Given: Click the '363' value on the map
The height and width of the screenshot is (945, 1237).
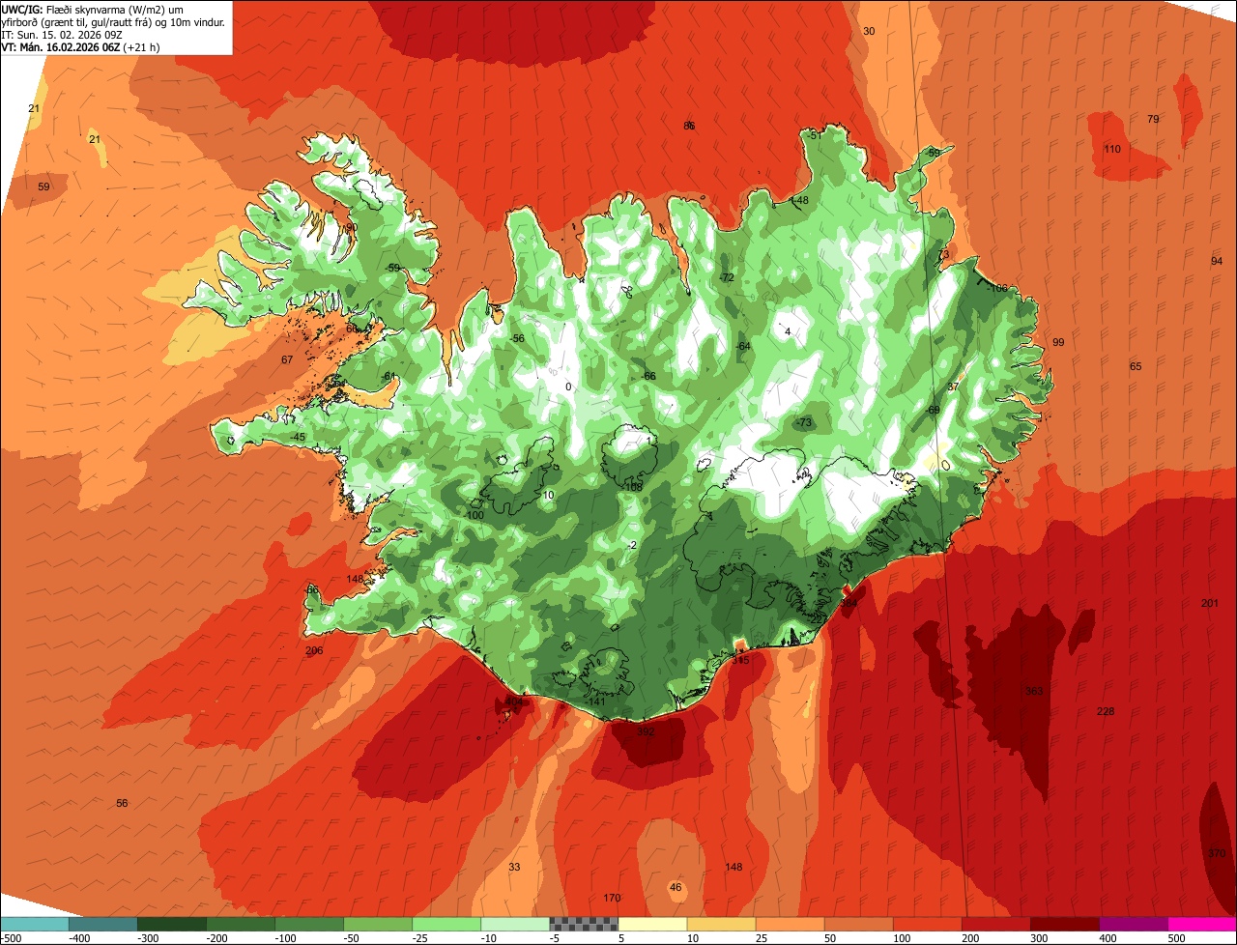Looking at the screenshot, I should coord(1034,691).
